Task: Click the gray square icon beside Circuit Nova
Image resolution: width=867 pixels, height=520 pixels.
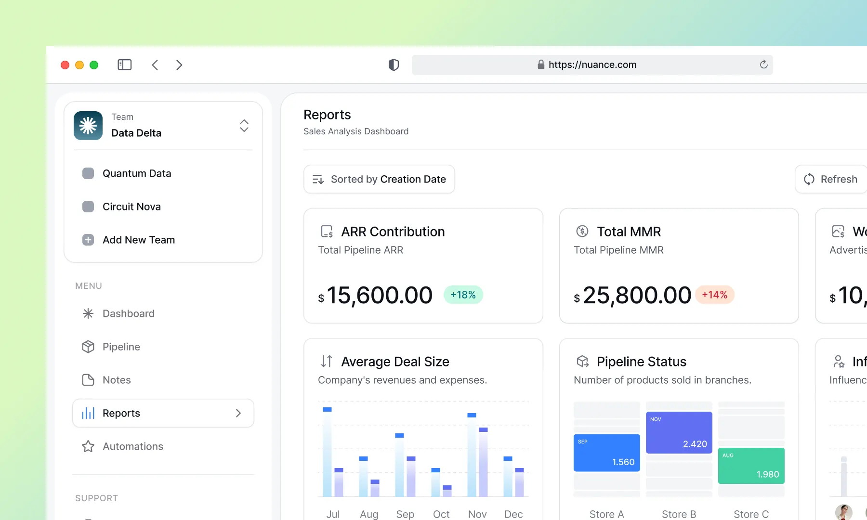Action: (x=88, y=207)
